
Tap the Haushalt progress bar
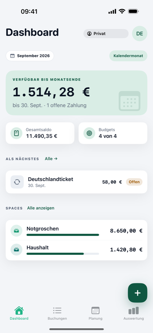pos(63,254)
